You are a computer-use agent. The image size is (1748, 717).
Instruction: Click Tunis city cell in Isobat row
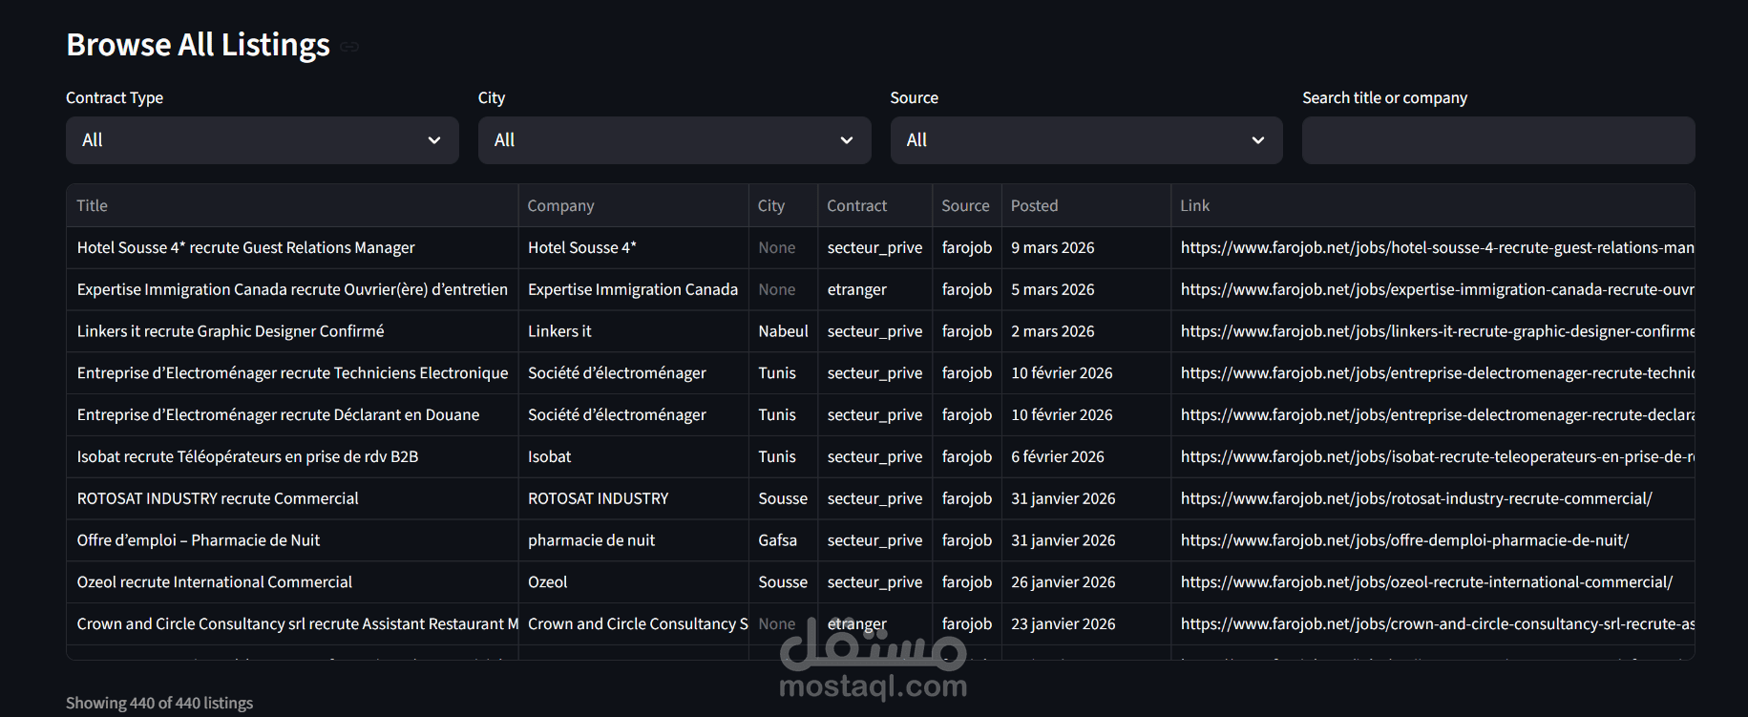(x=783, y=456)
